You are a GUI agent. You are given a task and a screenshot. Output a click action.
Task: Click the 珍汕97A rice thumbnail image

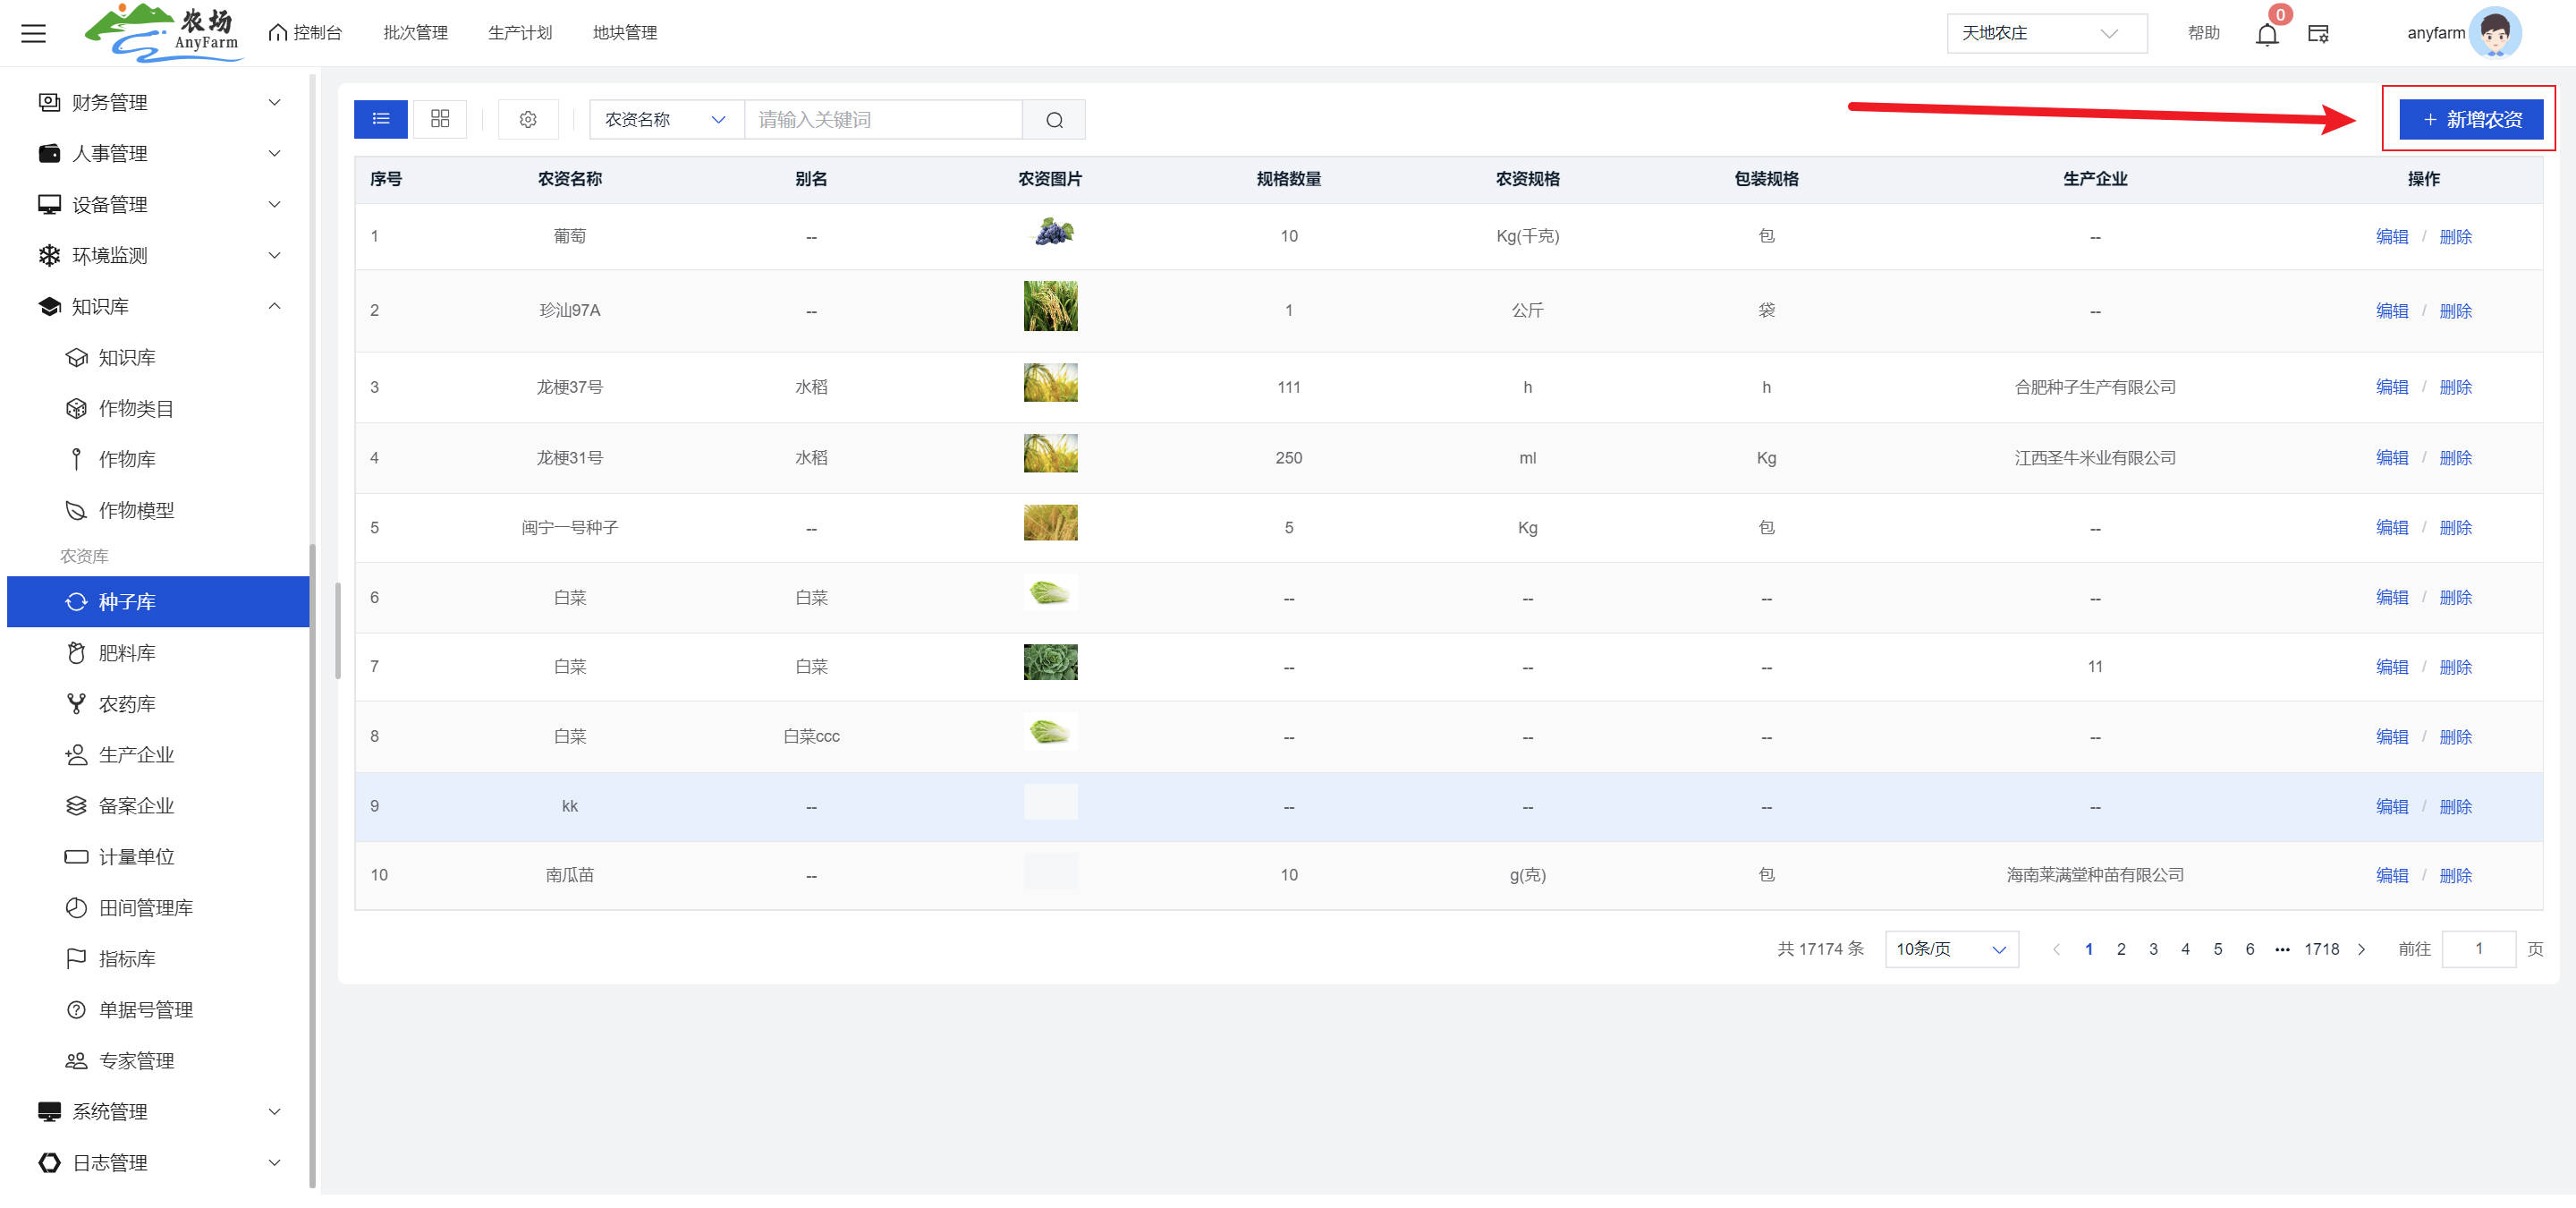point(1050,306)
